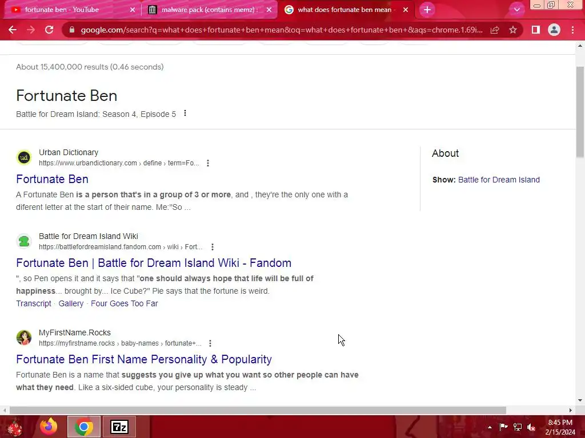The width and height of the screenshot is (585, 438).
Task: Click the Action Center flag icon
Action: click(503, 427)
